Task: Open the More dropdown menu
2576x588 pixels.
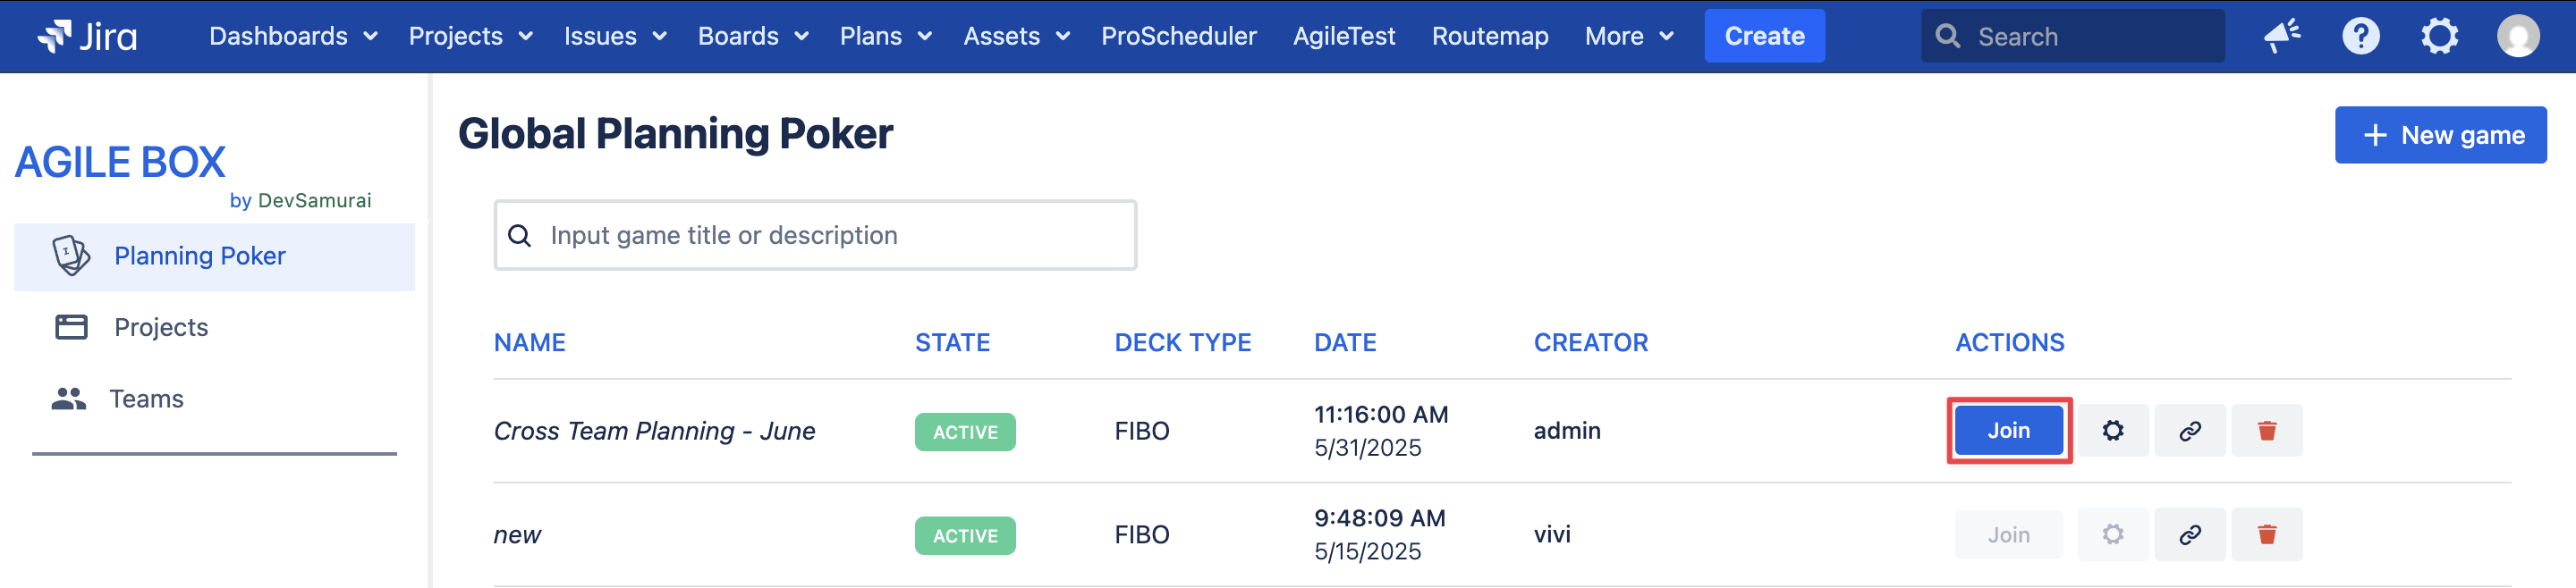Action: [x=1628, y=36]
